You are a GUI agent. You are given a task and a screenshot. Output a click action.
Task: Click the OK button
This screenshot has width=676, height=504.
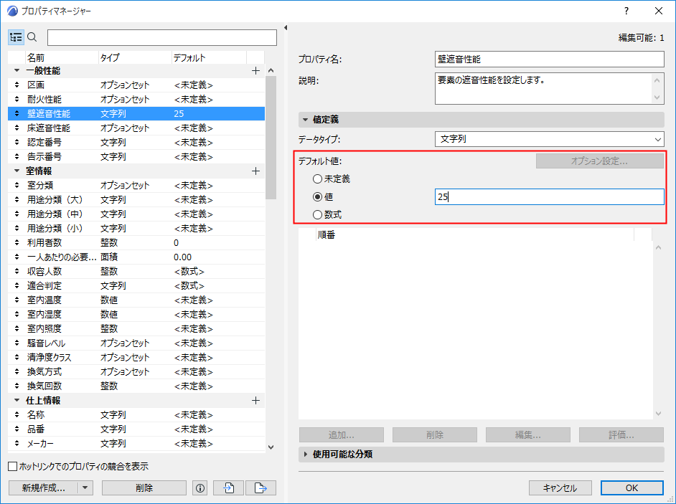click(632, 488)
